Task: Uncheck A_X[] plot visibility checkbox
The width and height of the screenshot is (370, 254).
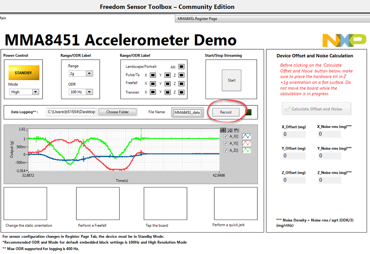Action: point(226,136)
